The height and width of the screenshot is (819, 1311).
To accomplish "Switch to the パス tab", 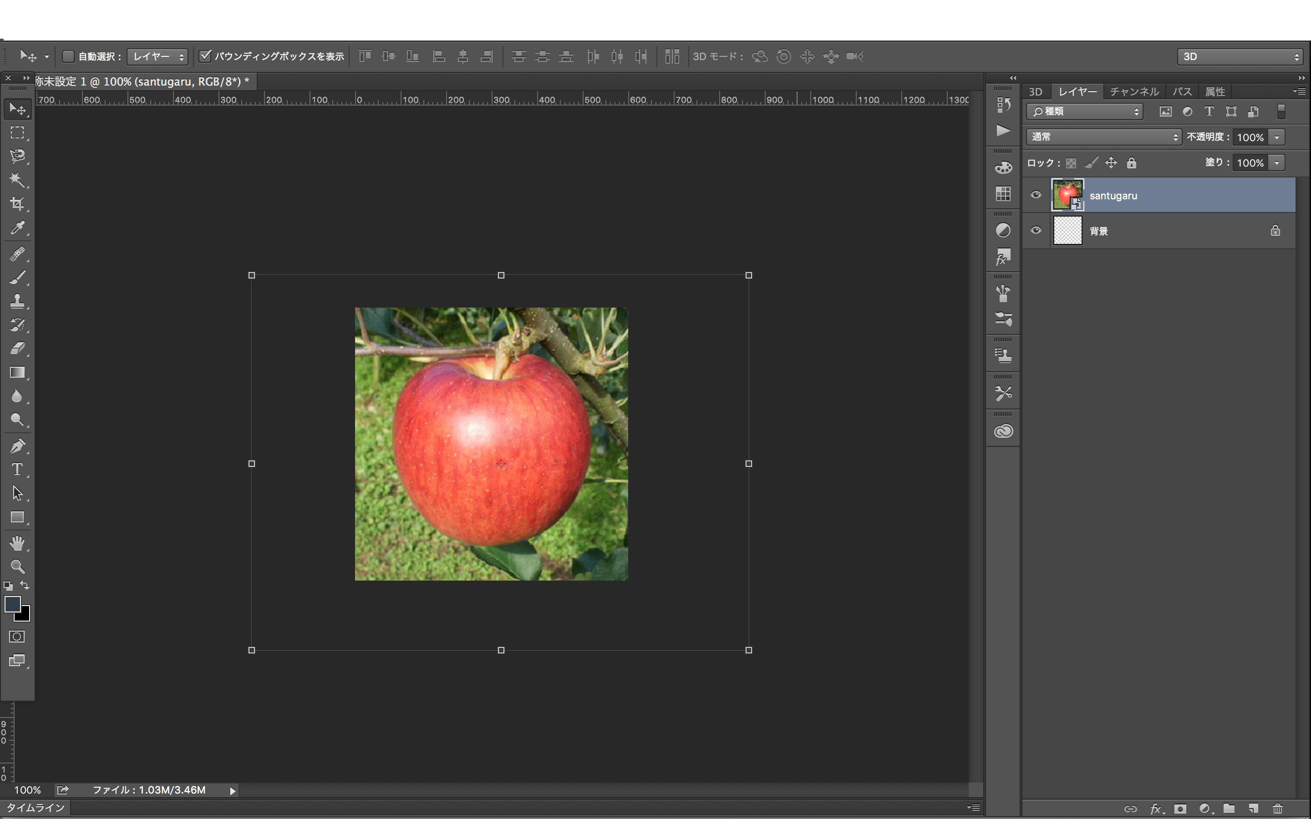I will [x=1182, y=91].
